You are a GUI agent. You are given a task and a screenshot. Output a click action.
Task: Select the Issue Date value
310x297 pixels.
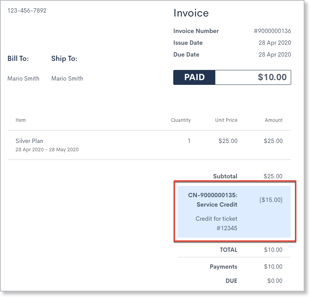(x=275, y=43)
